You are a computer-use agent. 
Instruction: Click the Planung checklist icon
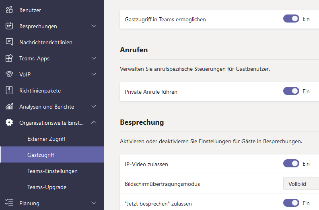pos(9,203)
